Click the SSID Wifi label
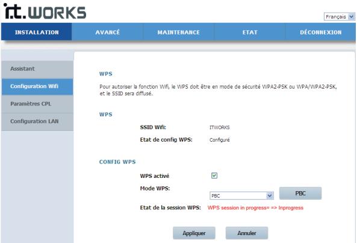The width and height of the screenshot is (357, 243). tap(153, 127)
